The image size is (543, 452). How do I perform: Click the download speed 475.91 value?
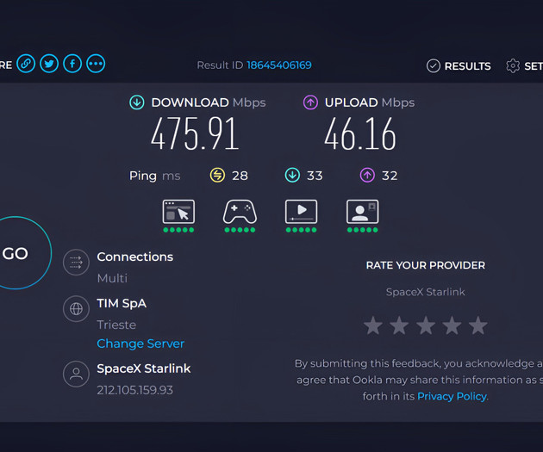click(195, 133)
